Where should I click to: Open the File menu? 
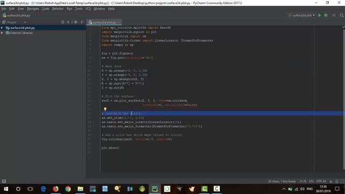[x=4, y=9]
